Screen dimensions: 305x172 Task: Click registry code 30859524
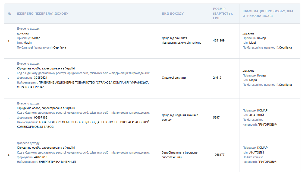[x=41, y=78]
